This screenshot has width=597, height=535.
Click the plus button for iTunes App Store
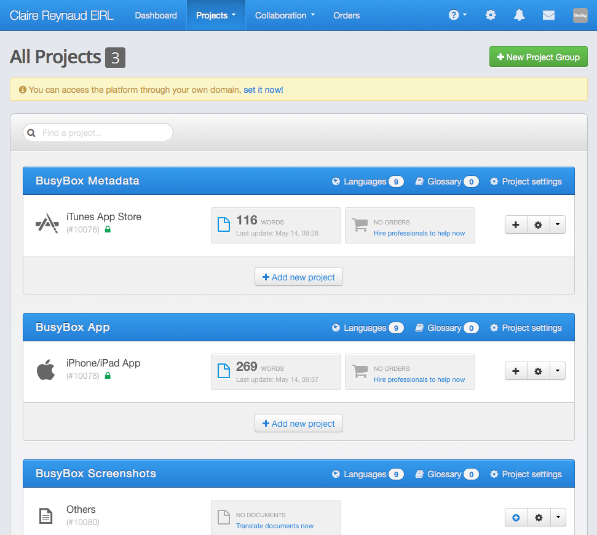coord(516,224)
